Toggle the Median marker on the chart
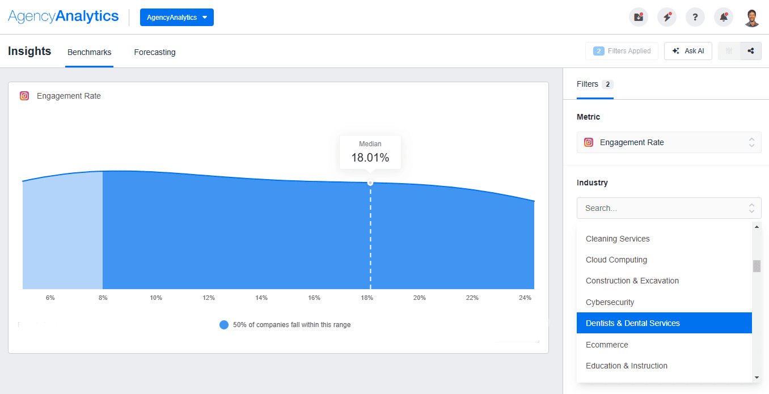 (370, 183)
